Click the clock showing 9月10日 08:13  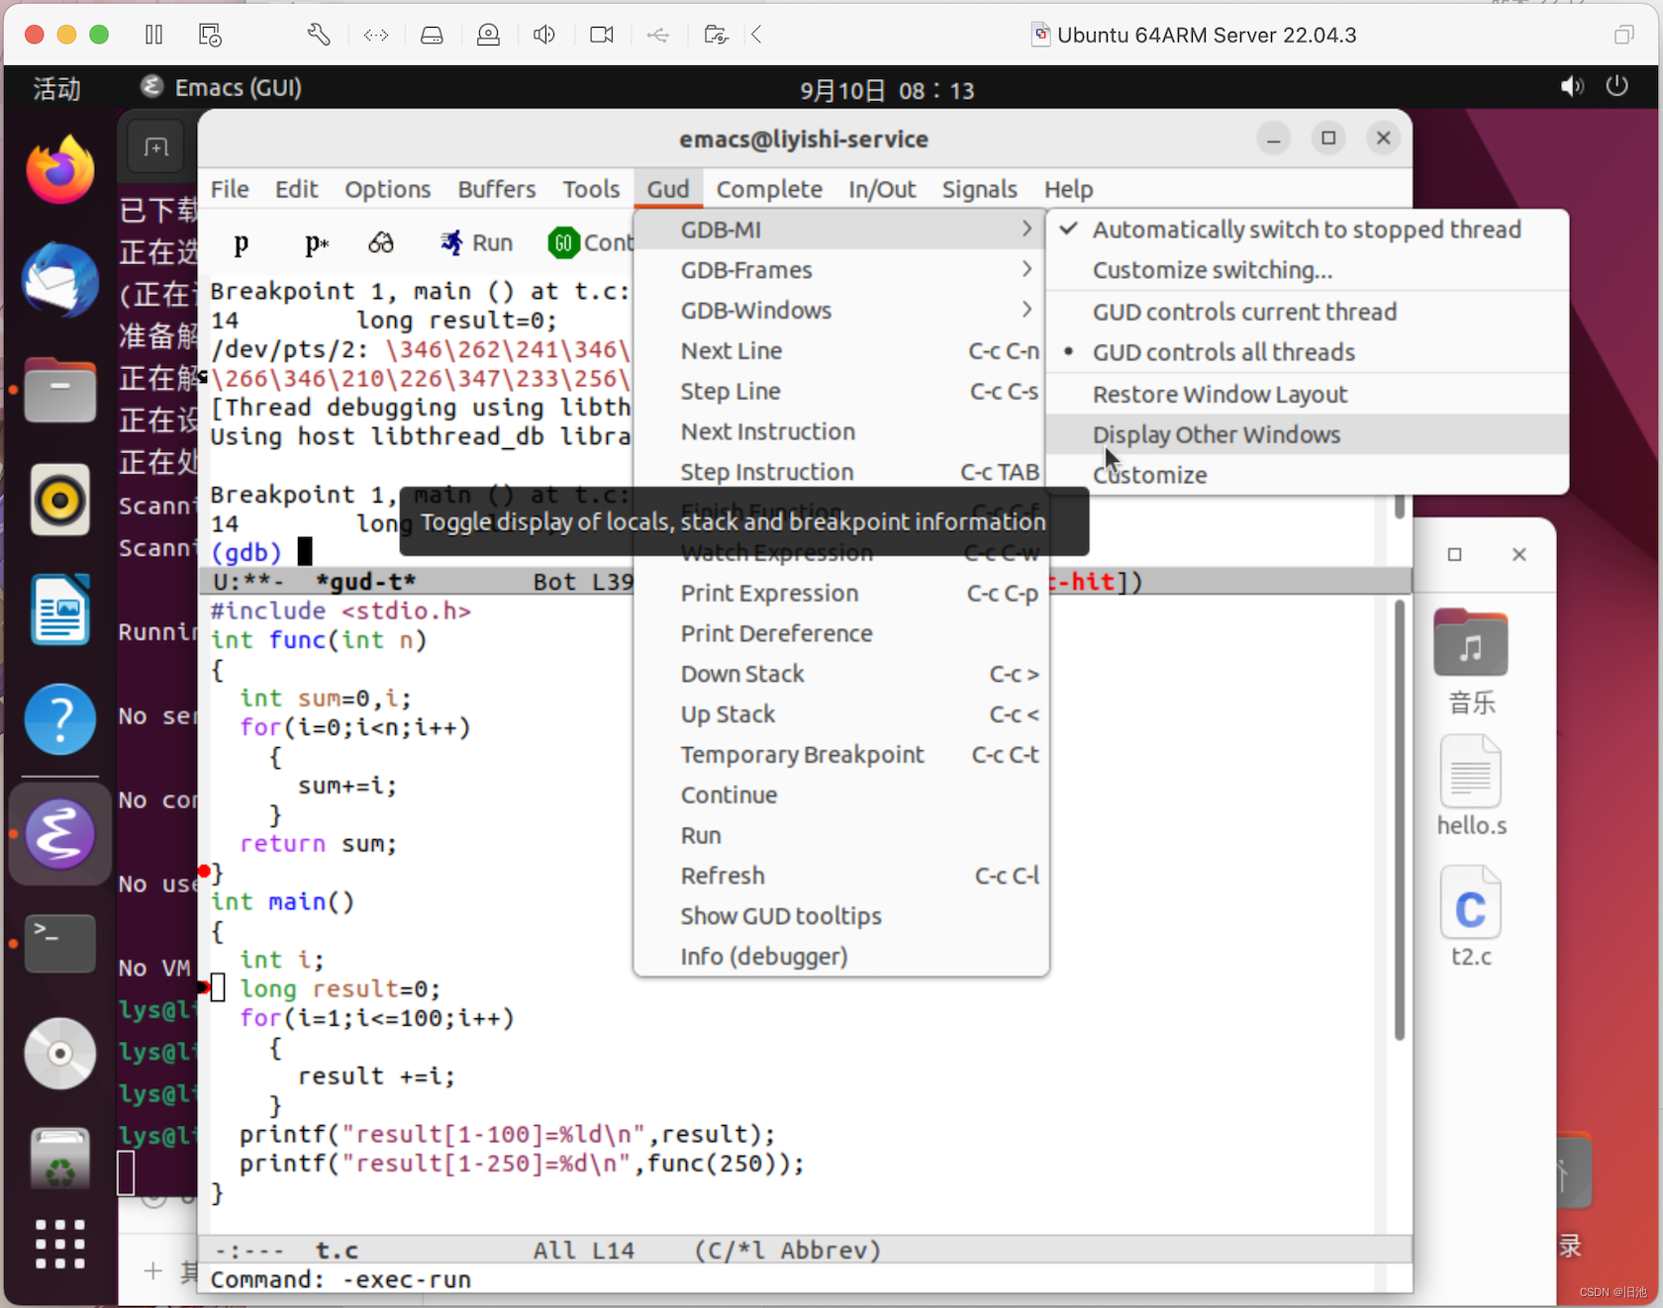tap(887, 90)
